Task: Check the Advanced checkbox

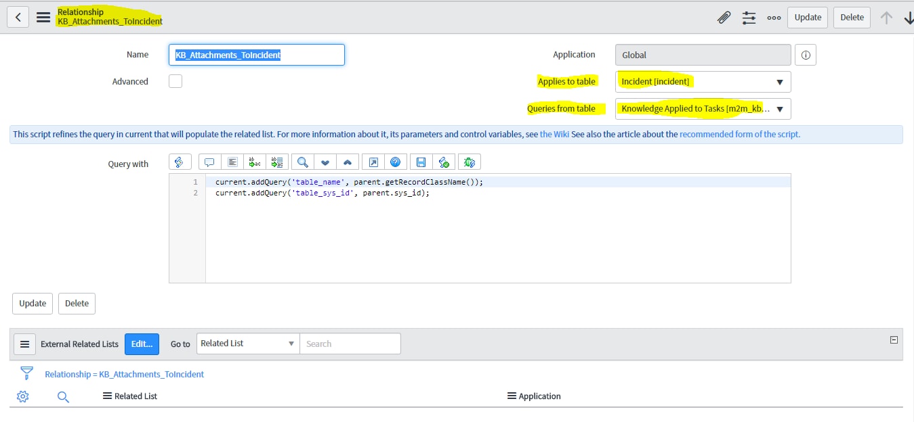Action: [175, 81]
